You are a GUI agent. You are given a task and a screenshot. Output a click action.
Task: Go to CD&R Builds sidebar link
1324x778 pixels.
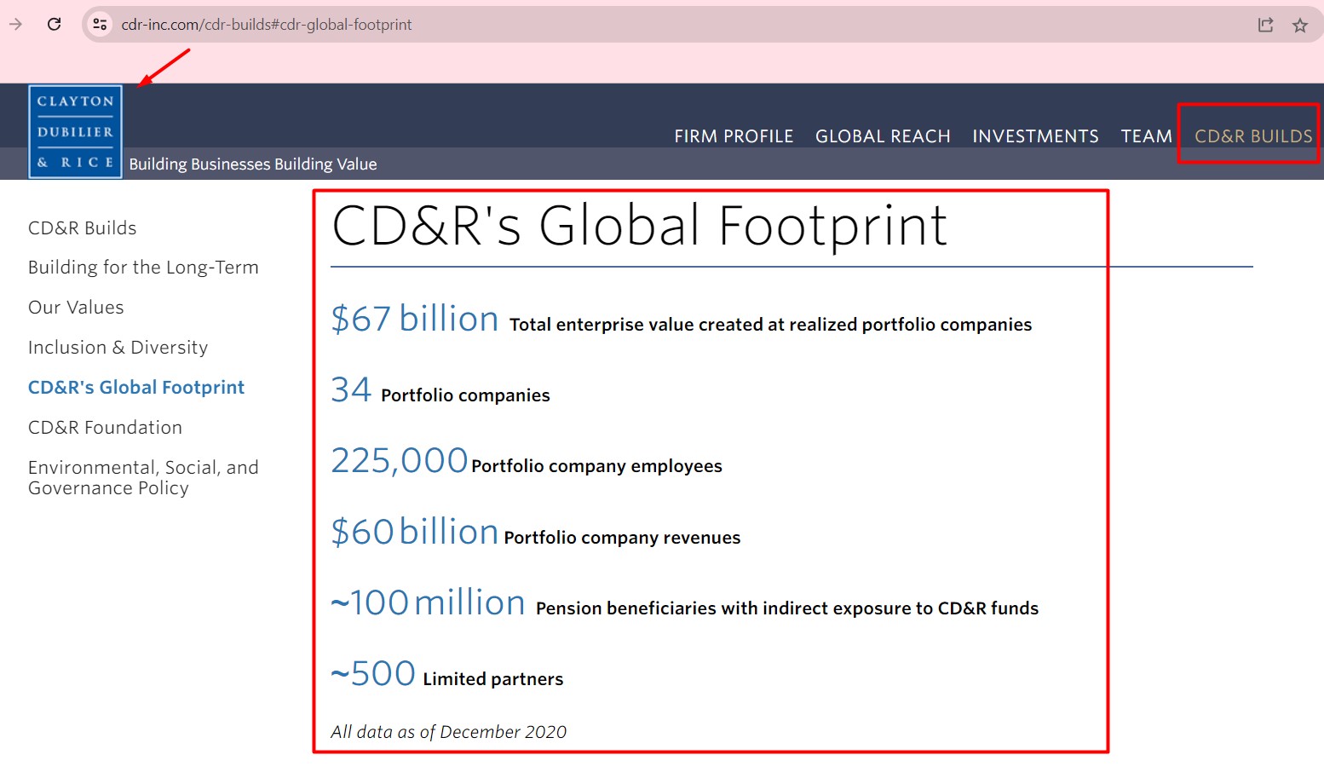(83, 228)
